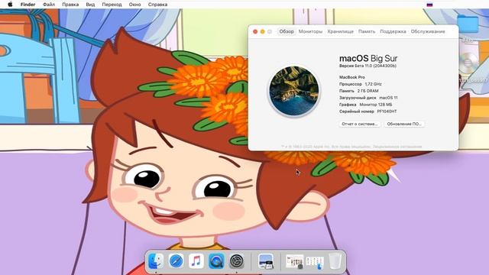Viewport: 489px width, 275px height.
Task: Open the Finder menu in menu bar
Action: pyautogui.click(x=28, y=5)
